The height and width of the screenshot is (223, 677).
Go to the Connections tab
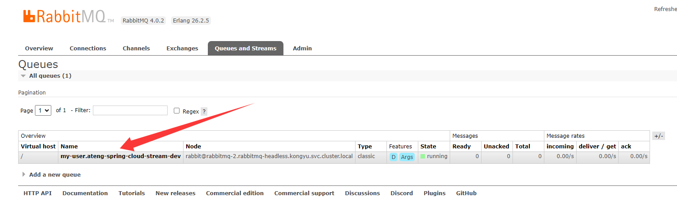pyautogui.click(x=88, y=48)
